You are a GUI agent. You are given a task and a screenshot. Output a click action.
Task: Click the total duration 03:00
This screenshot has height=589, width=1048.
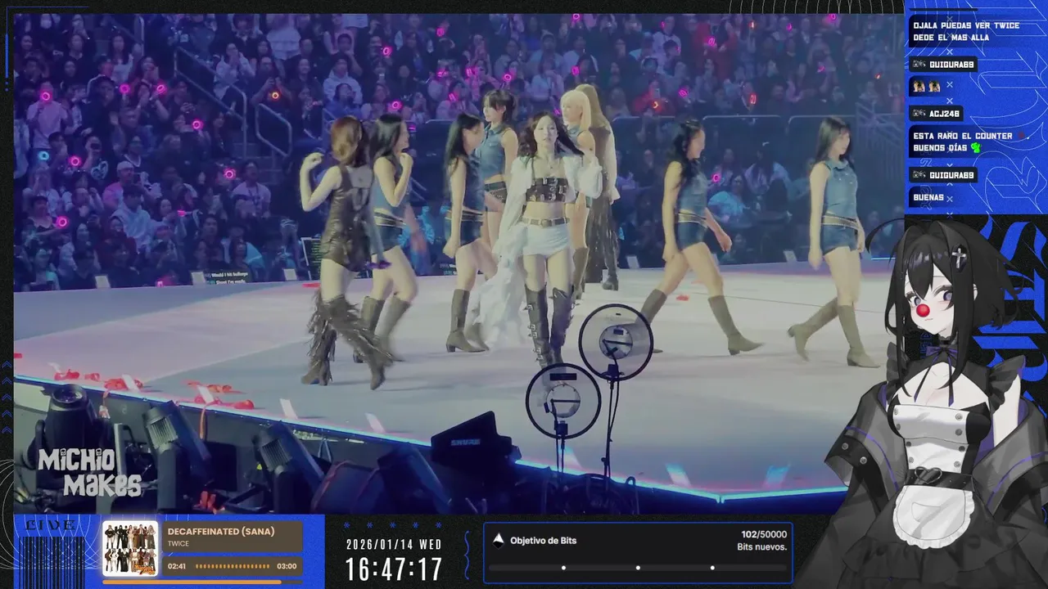(x=287, y=566)
